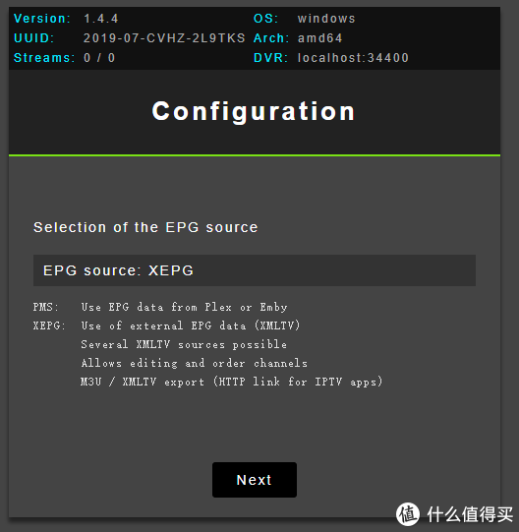The image size is (519, 532).
Task: Click the Several XMLTV sources possible line
Action: coord(184,344)
